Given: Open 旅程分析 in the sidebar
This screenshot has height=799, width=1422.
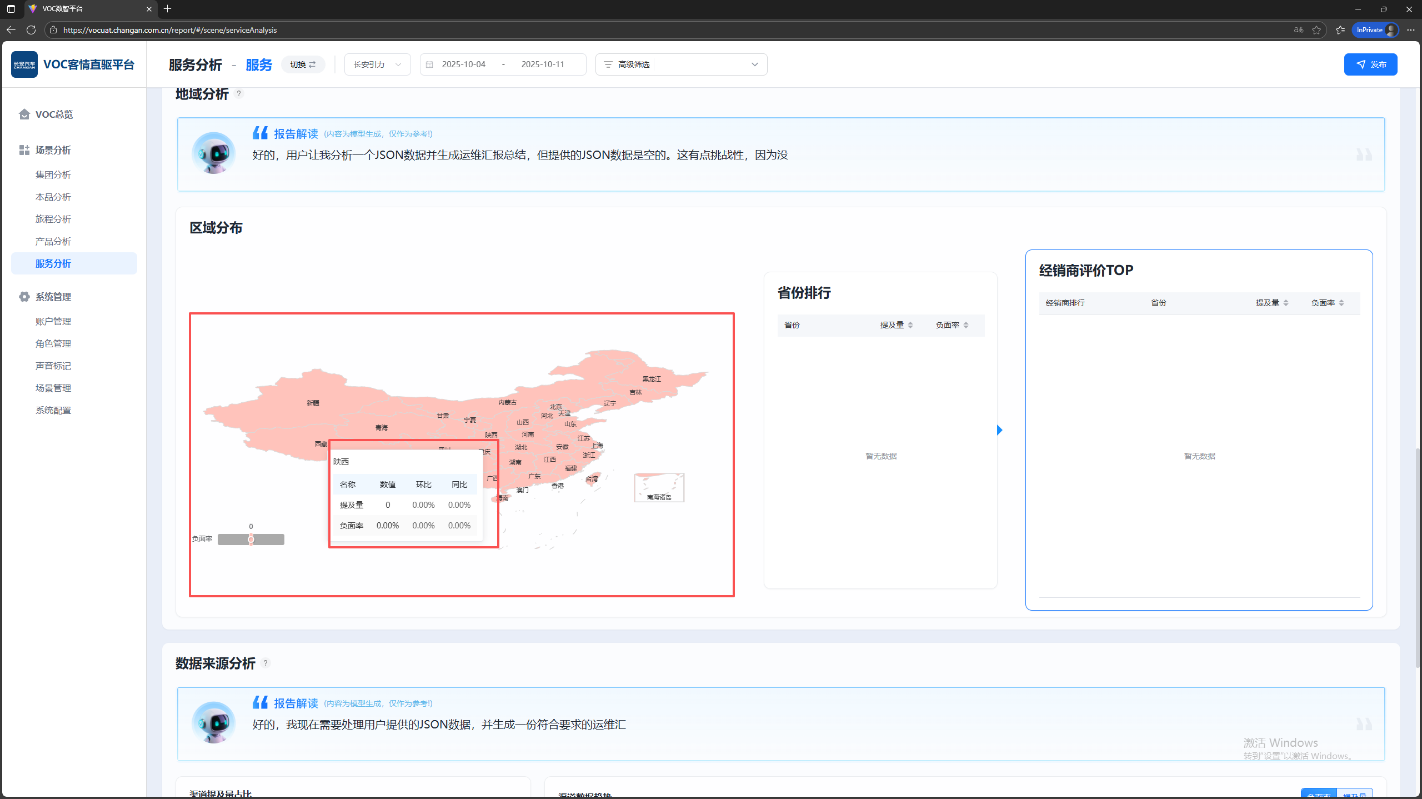Looking at the screenshot, I should tap(53, 219).
